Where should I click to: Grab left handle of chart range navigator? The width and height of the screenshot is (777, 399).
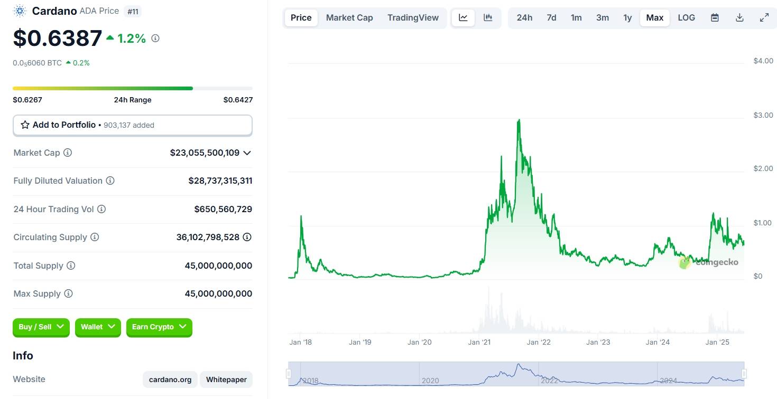click(289, 374)
